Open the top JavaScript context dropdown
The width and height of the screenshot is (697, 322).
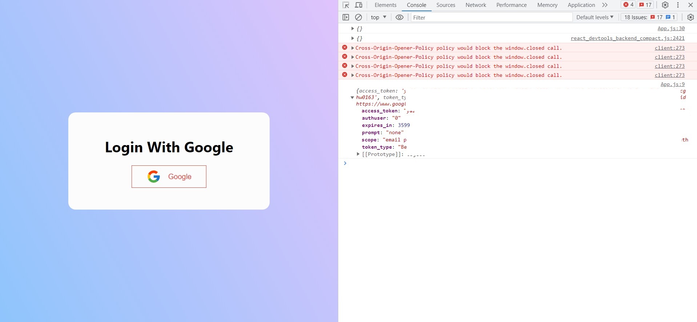click(x=378, y=17)
